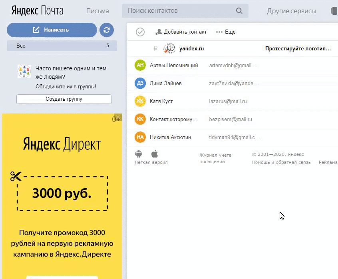
Task: Open the Ещё more actions menu
Action: click(226, 32)
